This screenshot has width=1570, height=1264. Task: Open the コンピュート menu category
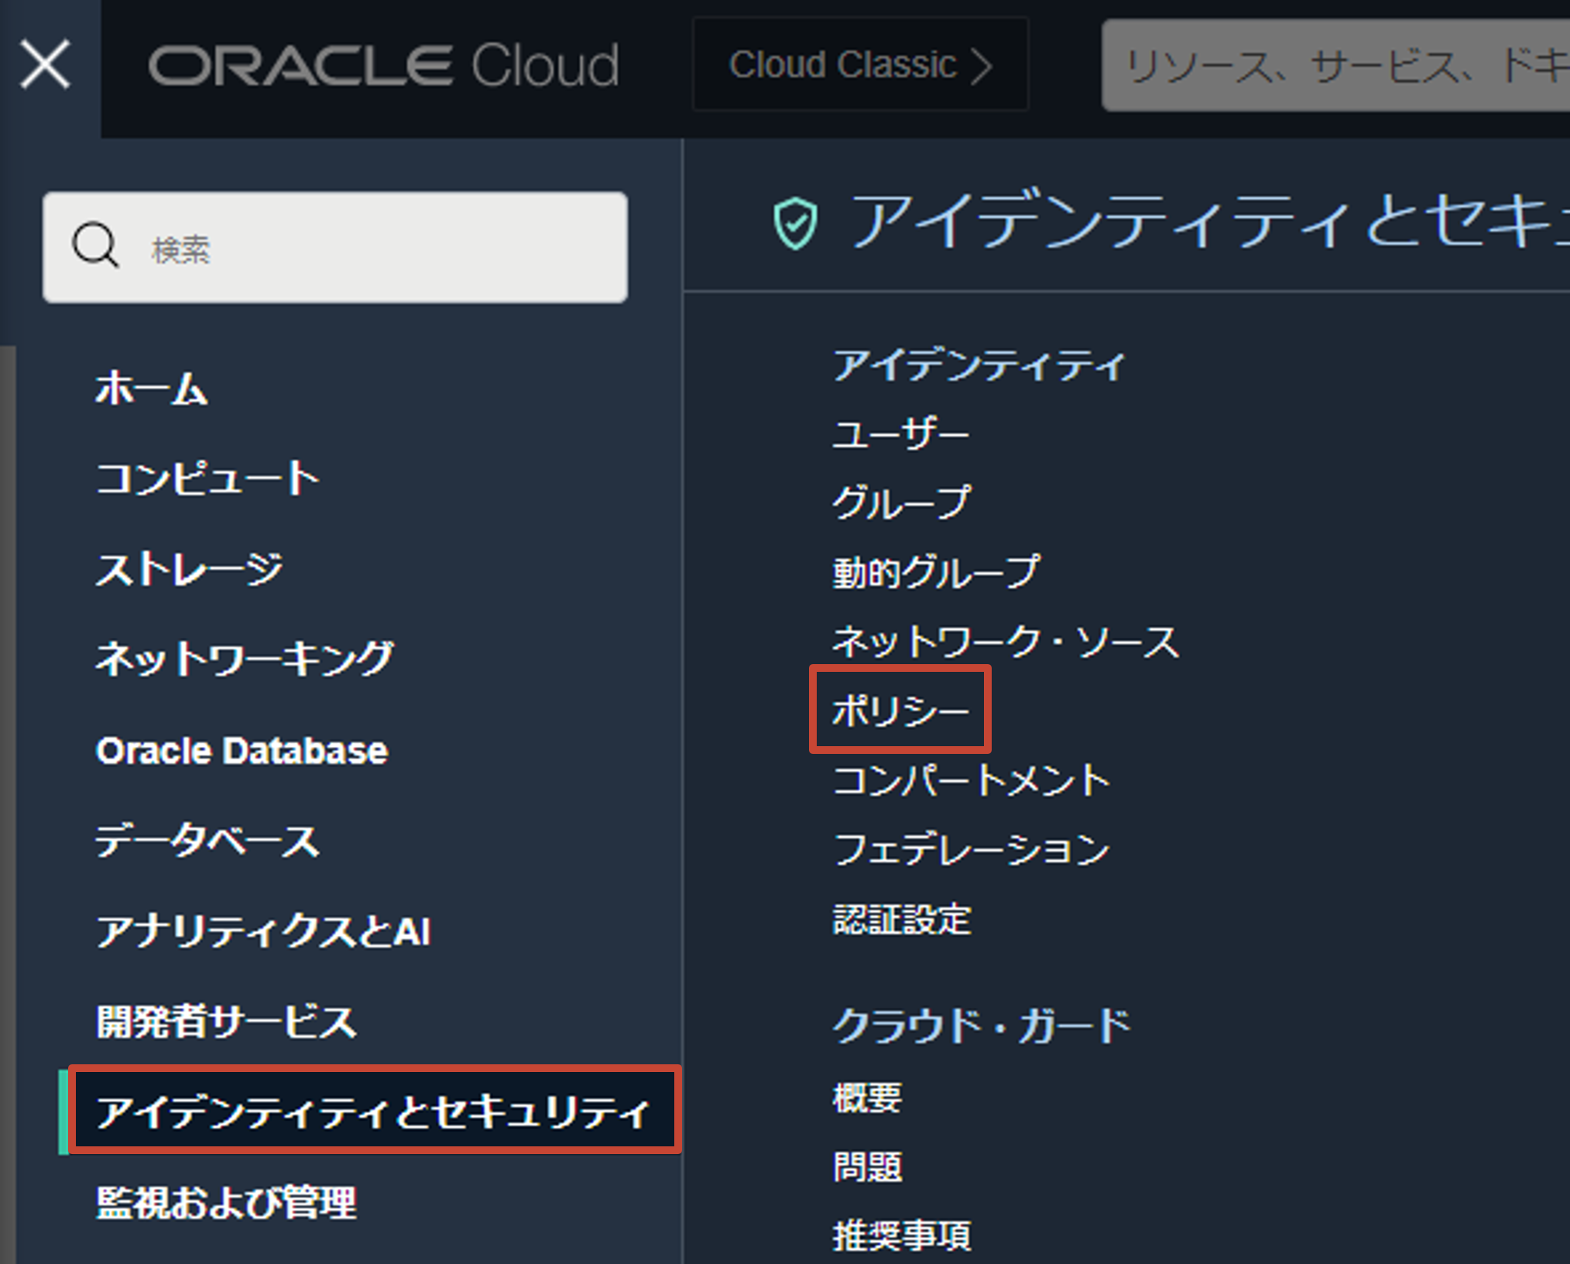[x=207, y=478]
